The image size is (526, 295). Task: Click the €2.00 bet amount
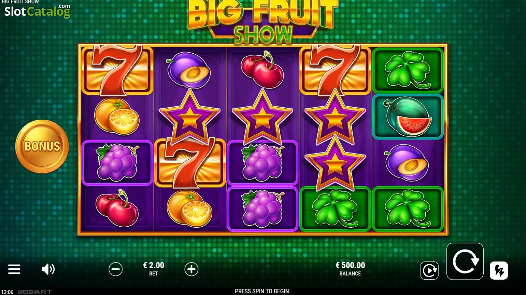[x=154, y=265]
